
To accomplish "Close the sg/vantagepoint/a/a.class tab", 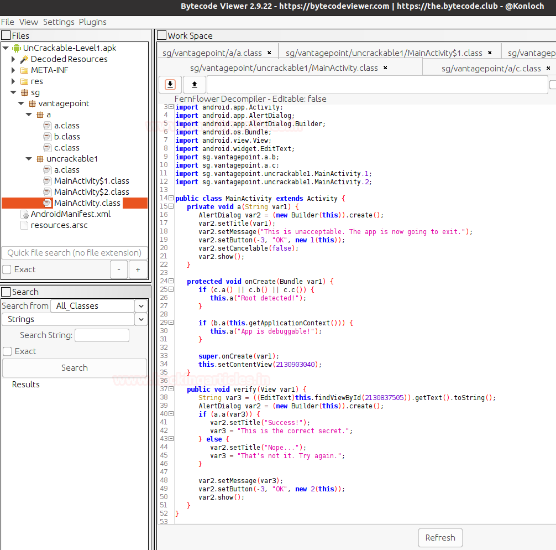I will (x=269, y=53).
